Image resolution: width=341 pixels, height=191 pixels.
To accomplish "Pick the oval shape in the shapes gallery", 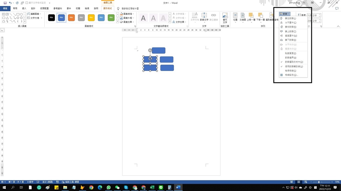I will (x=21, y=14).
